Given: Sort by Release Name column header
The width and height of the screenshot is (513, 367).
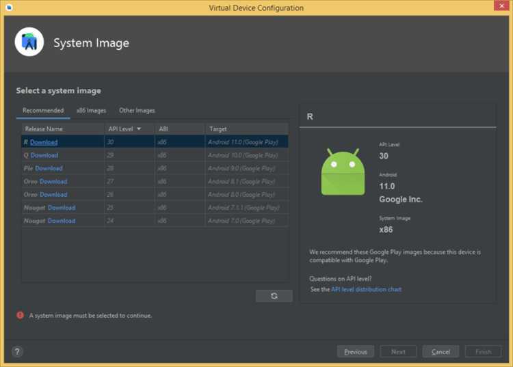Looking at the screenshot, I should [63, 129].
